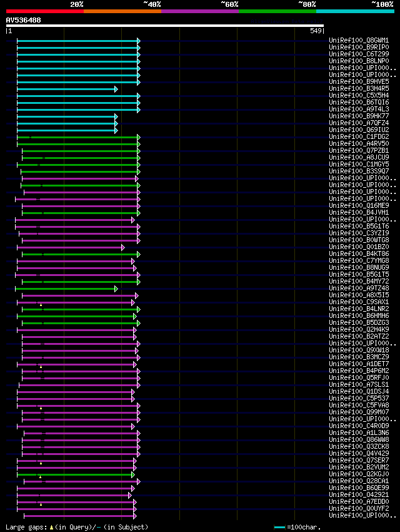Viewport: 400px width, 532px height.
Task: Click arrowhead ending the A9TZ48 alignment
Action: (x=116, y=289)
